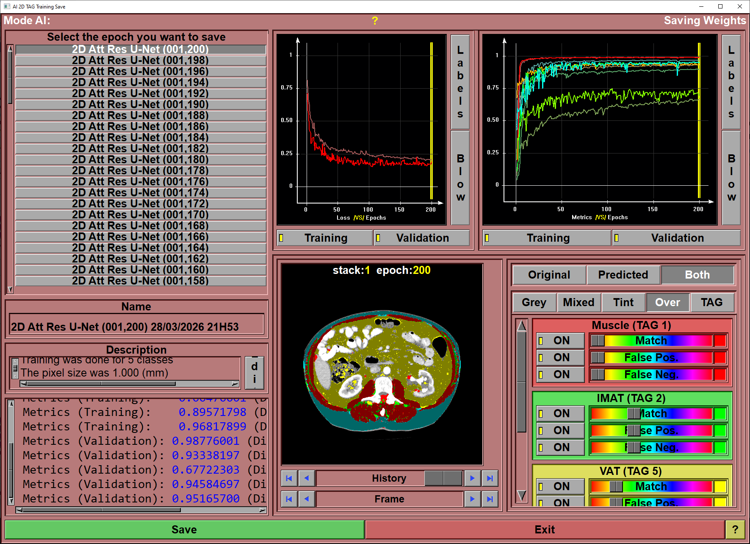Jump to first History epoch
This screenshot has width=750, height=544.
pos(289,478)
